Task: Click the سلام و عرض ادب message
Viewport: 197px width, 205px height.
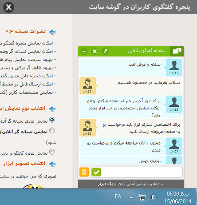Action: pyautogui.click(x=144, y=64)
